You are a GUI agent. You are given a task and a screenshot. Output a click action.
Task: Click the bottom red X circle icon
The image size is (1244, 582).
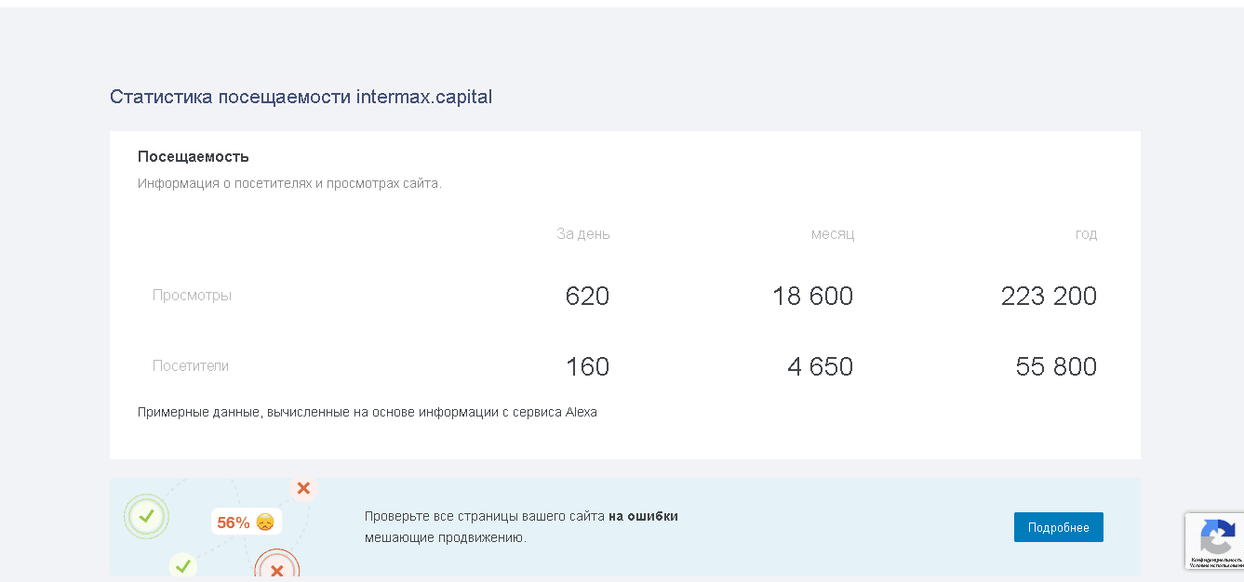pyautogui.click(x=276, y=568)
